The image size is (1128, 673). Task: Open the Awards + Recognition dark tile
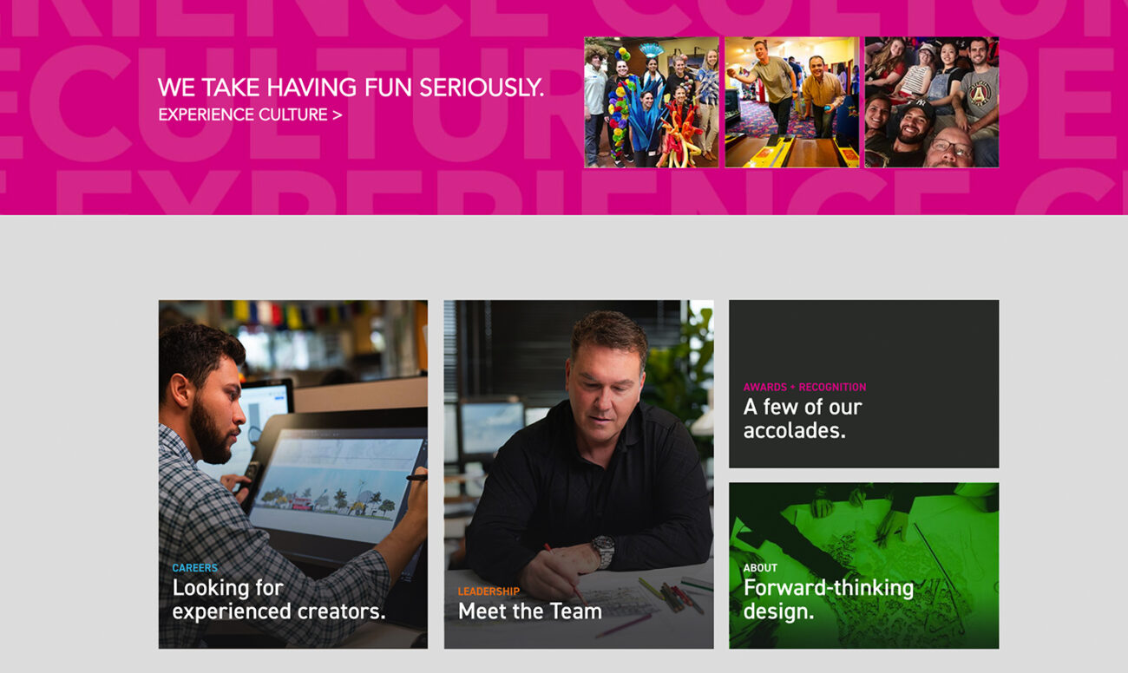(864, 384)
